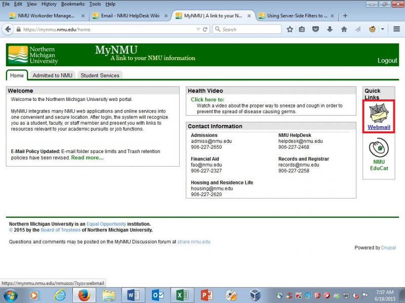
Task: Reload the page with the refresh icon
Action: click(x=205, y=29)
